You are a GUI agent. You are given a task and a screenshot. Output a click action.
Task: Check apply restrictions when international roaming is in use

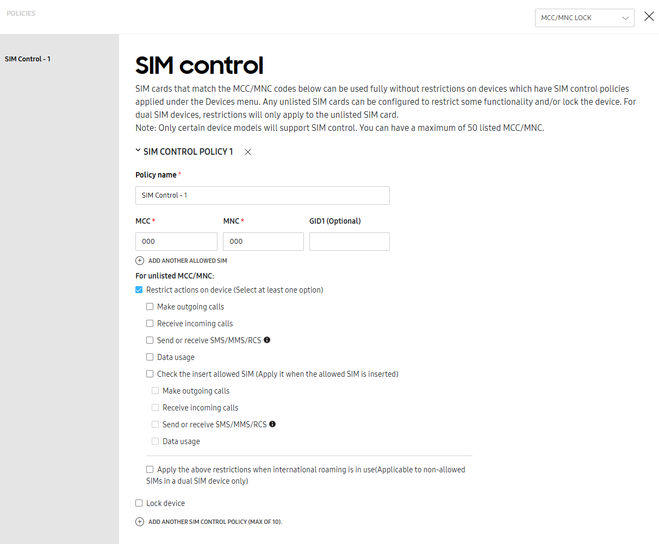click(x=150, y=470)
